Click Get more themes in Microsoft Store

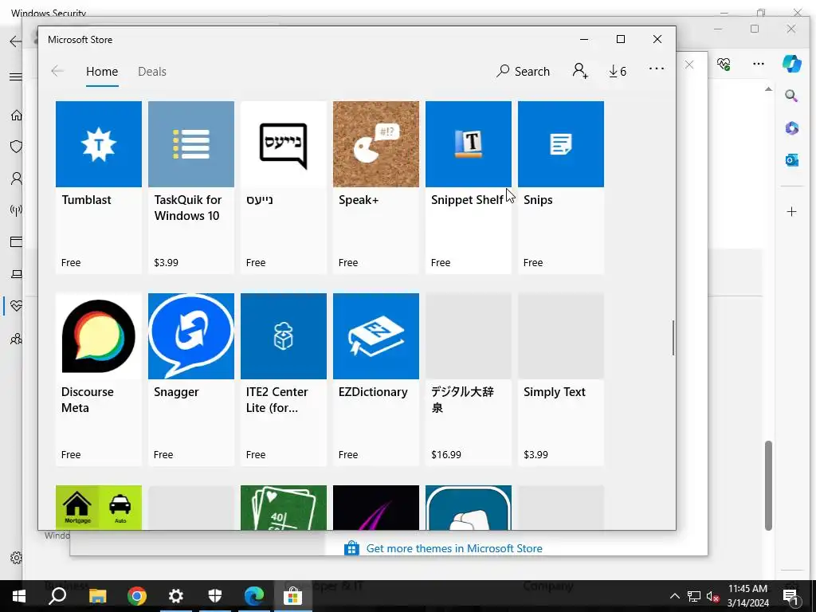click(x=454, y=548)
